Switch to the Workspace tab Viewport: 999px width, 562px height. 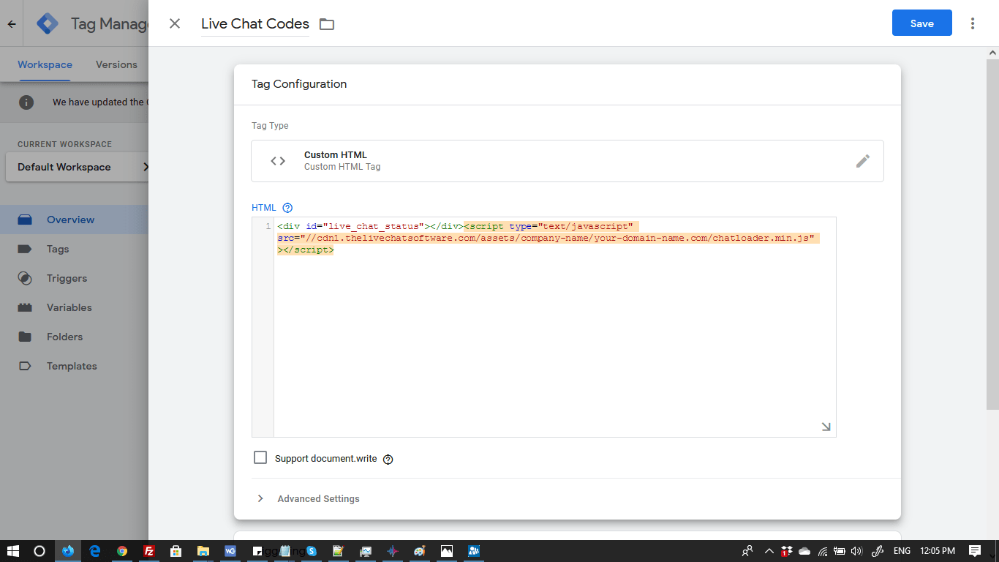(45, 64)
